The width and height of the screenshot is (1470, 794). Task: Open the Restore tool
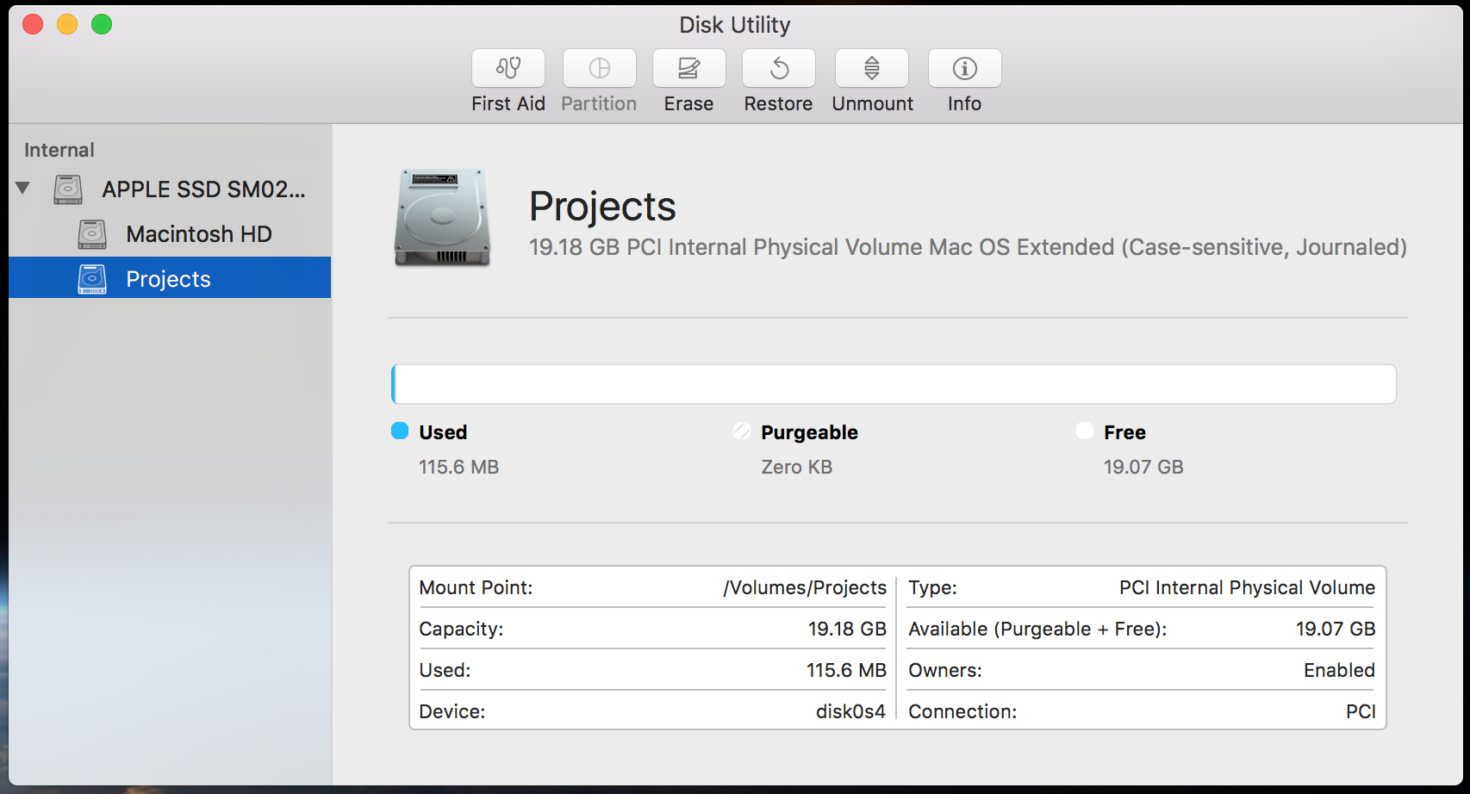779,68
